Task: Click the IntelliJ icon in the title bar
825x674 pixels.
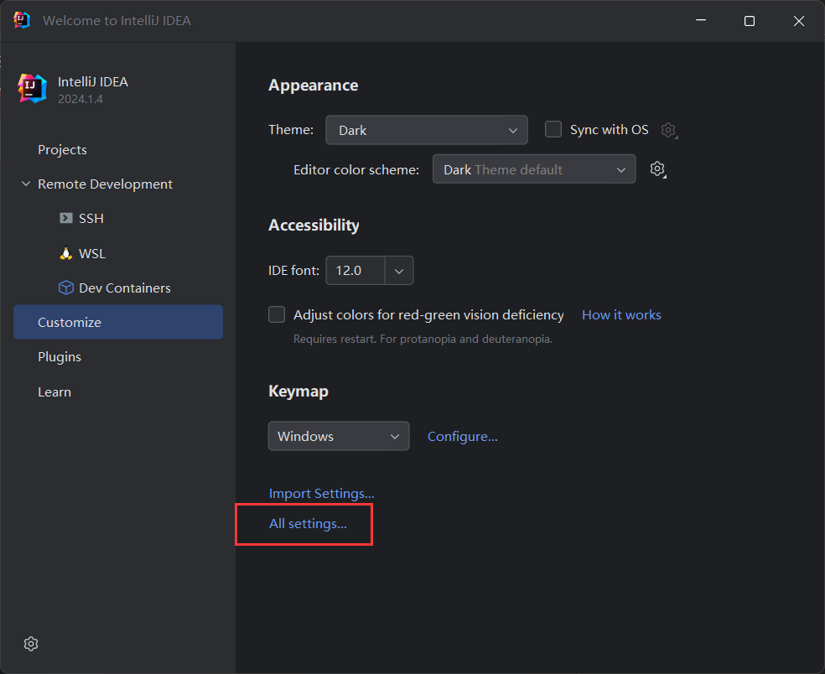Action: pos(22,20)
